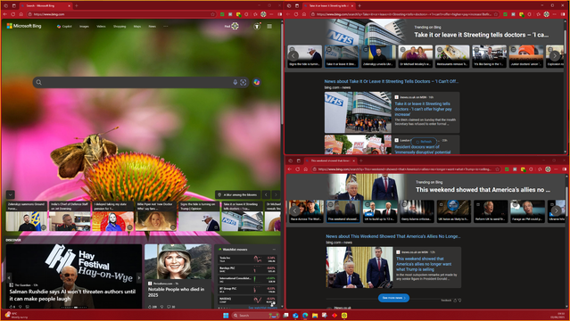Screen dimensions: 570x321
Task: Open the Salman Rushdie AI headline
Action: 72,295
